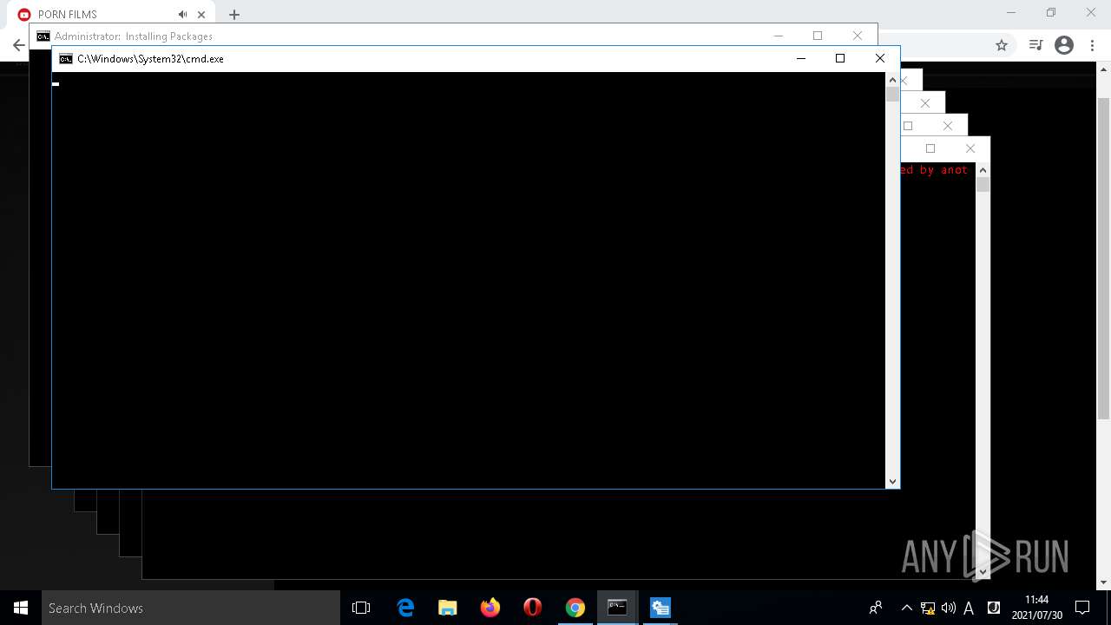This screenshot has height=625, width=1111.
Task: Switch to Command Prompt taskbar icon
Action: click(x=617, y=608)
